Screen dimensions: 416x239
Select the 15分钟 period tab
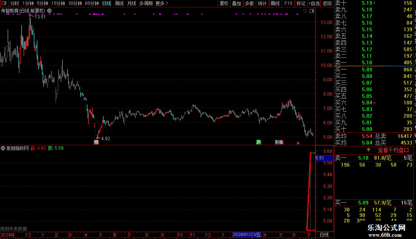[58, 3]
